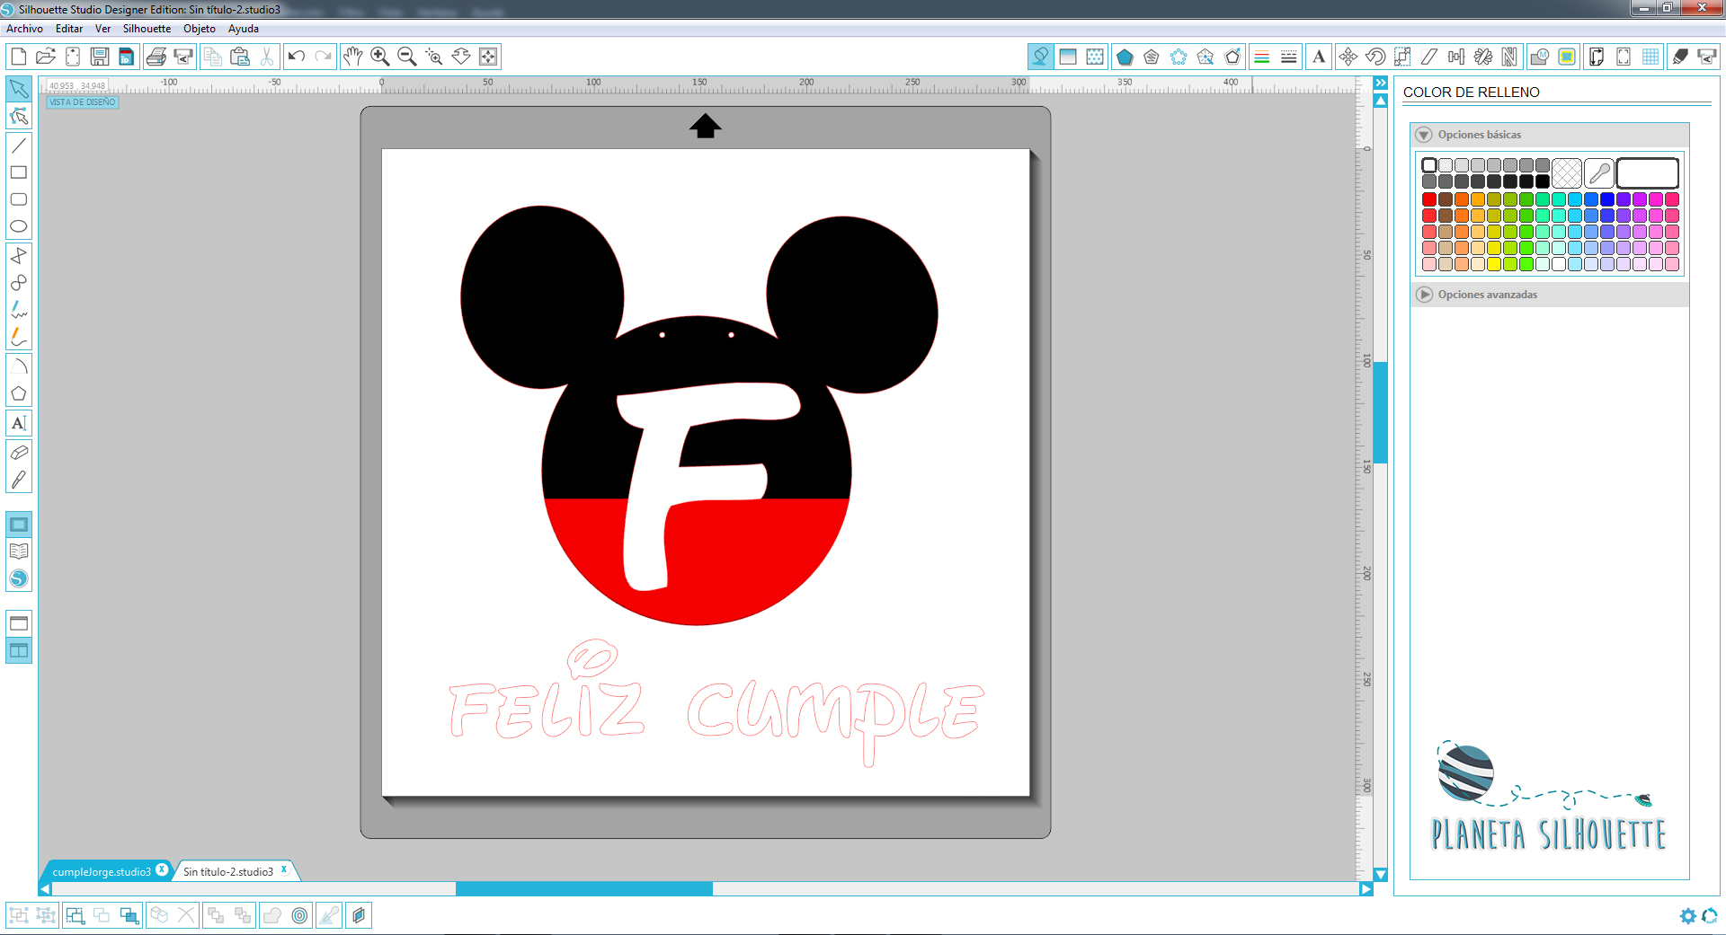Pick the Draw a Line tool

pyautogui.click(x=19, y=146)
